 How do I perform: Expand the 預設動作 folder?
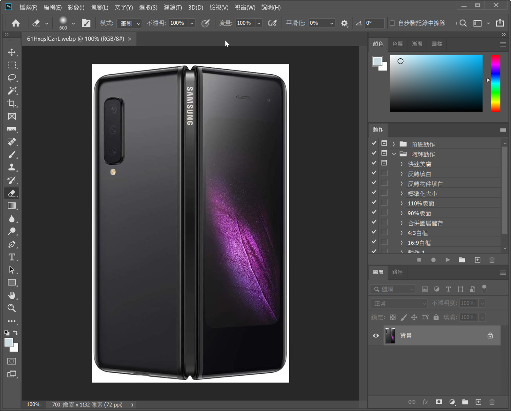click(394, 144)
